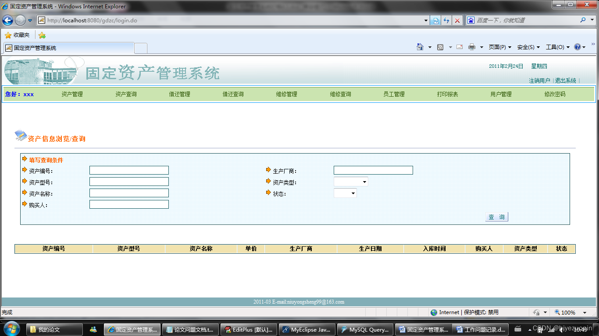Open the 借还管理 navigation menu
599x336 pixels.
coord(179,94)
